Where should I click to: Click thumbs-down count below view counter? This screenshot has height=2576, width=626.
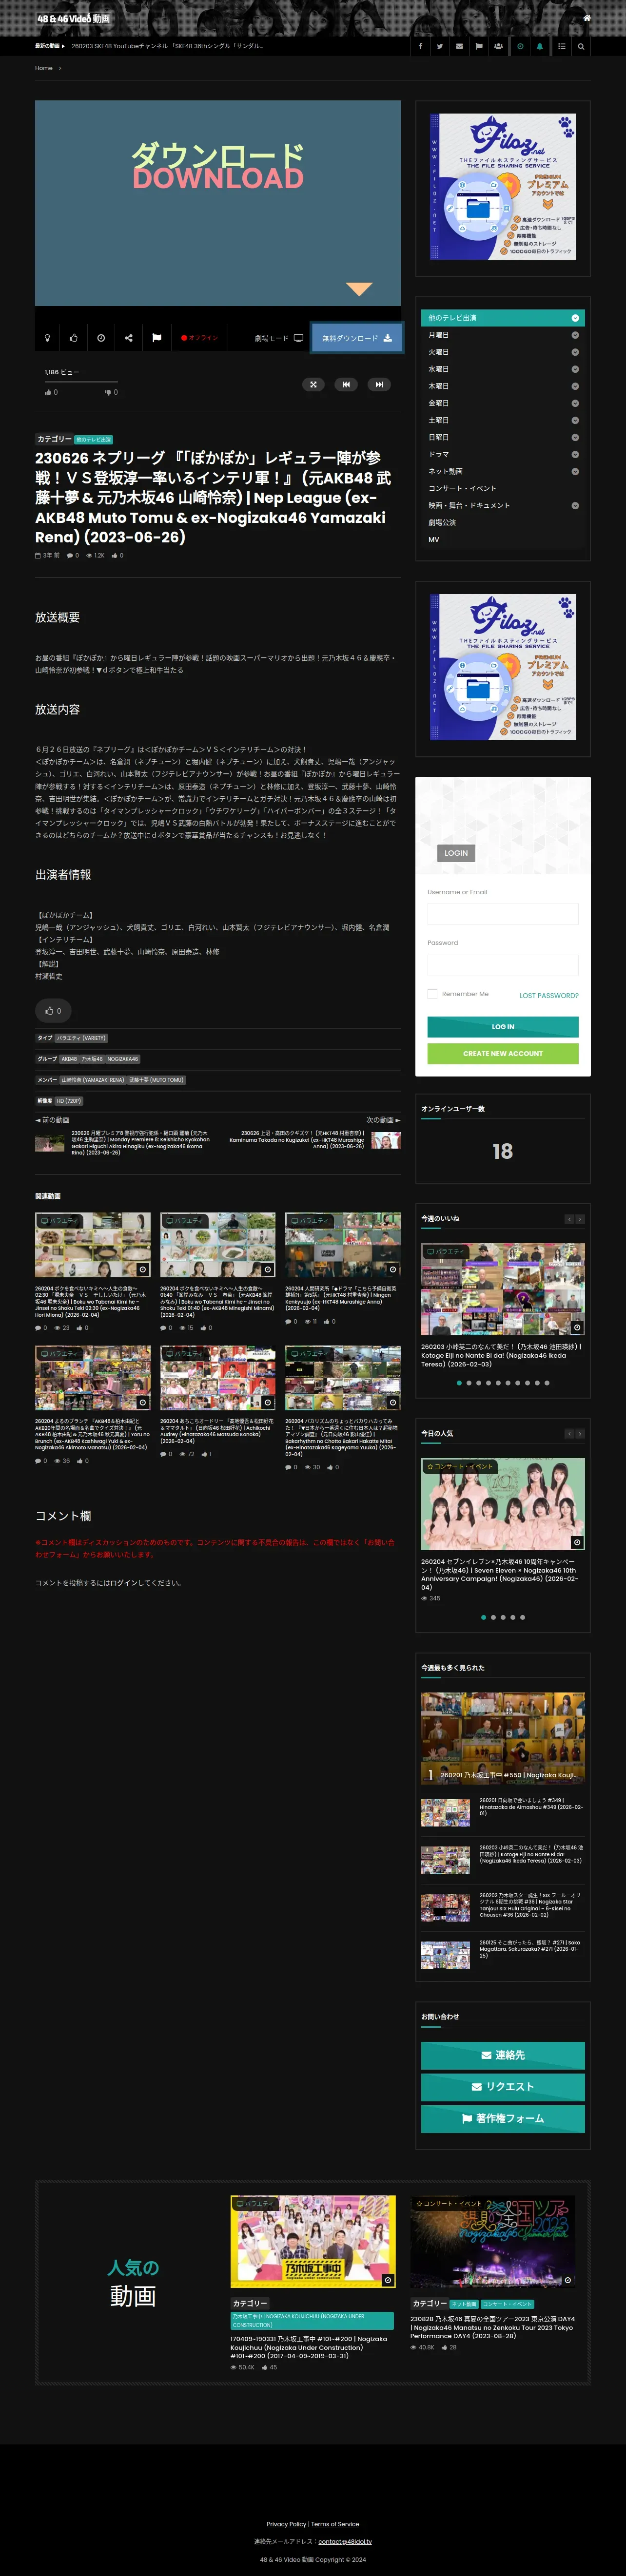(111, 392)
